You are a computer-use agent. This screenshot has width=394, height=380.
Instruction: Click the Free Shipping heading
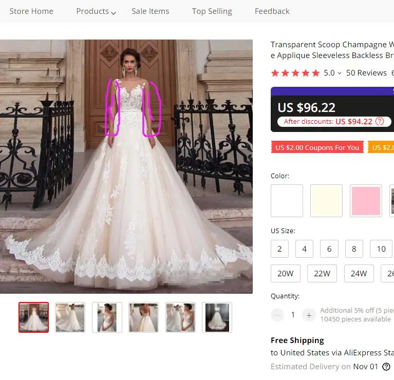tap(297, 340)
